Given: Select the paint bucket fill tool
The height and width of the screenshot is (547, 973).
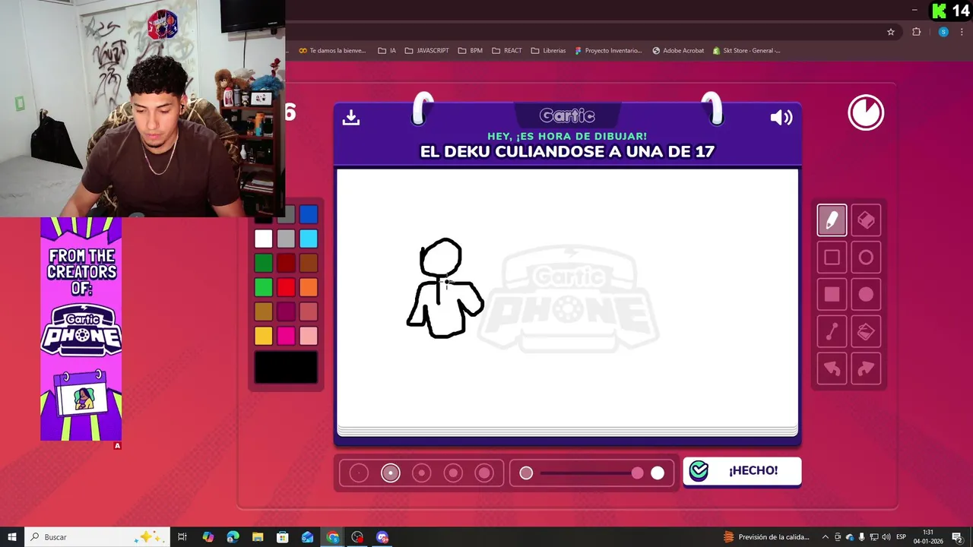Looking at the screenshot, I should pyautogui.click(x=866, y=332).
